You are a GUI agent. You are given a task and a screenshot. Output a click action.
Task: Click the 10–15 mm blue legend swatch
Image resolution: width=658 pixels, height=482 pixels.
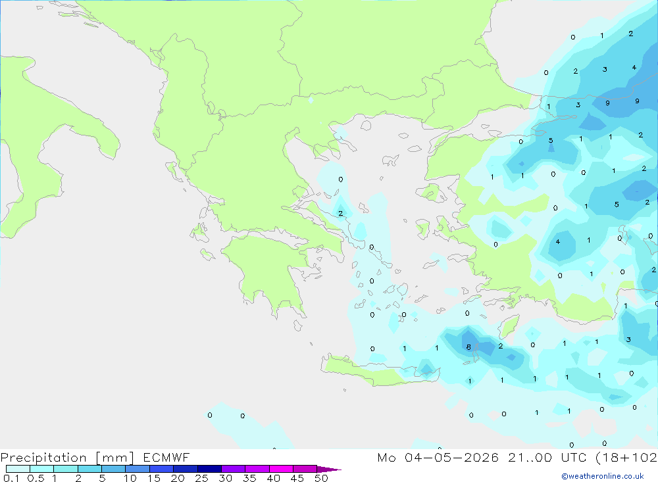pos(138,469)
